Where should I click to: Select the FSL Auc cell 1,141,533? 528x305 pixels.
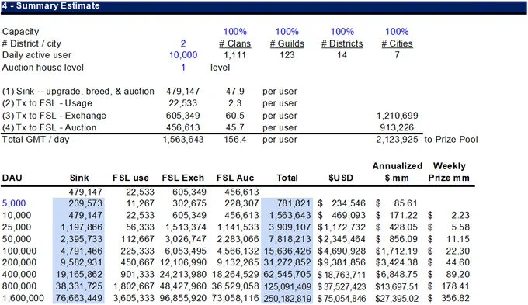(x=238, y=227)
